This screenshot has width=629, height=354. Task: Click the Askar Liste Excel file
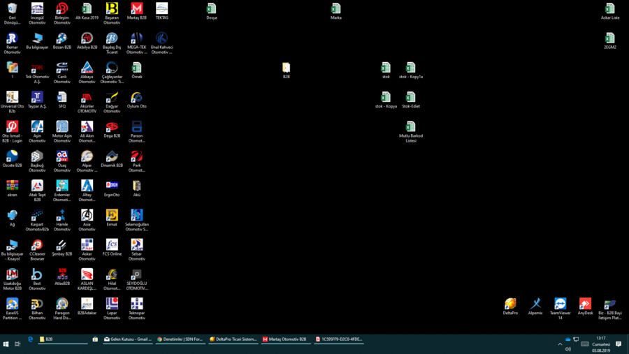tap(610, 9)
